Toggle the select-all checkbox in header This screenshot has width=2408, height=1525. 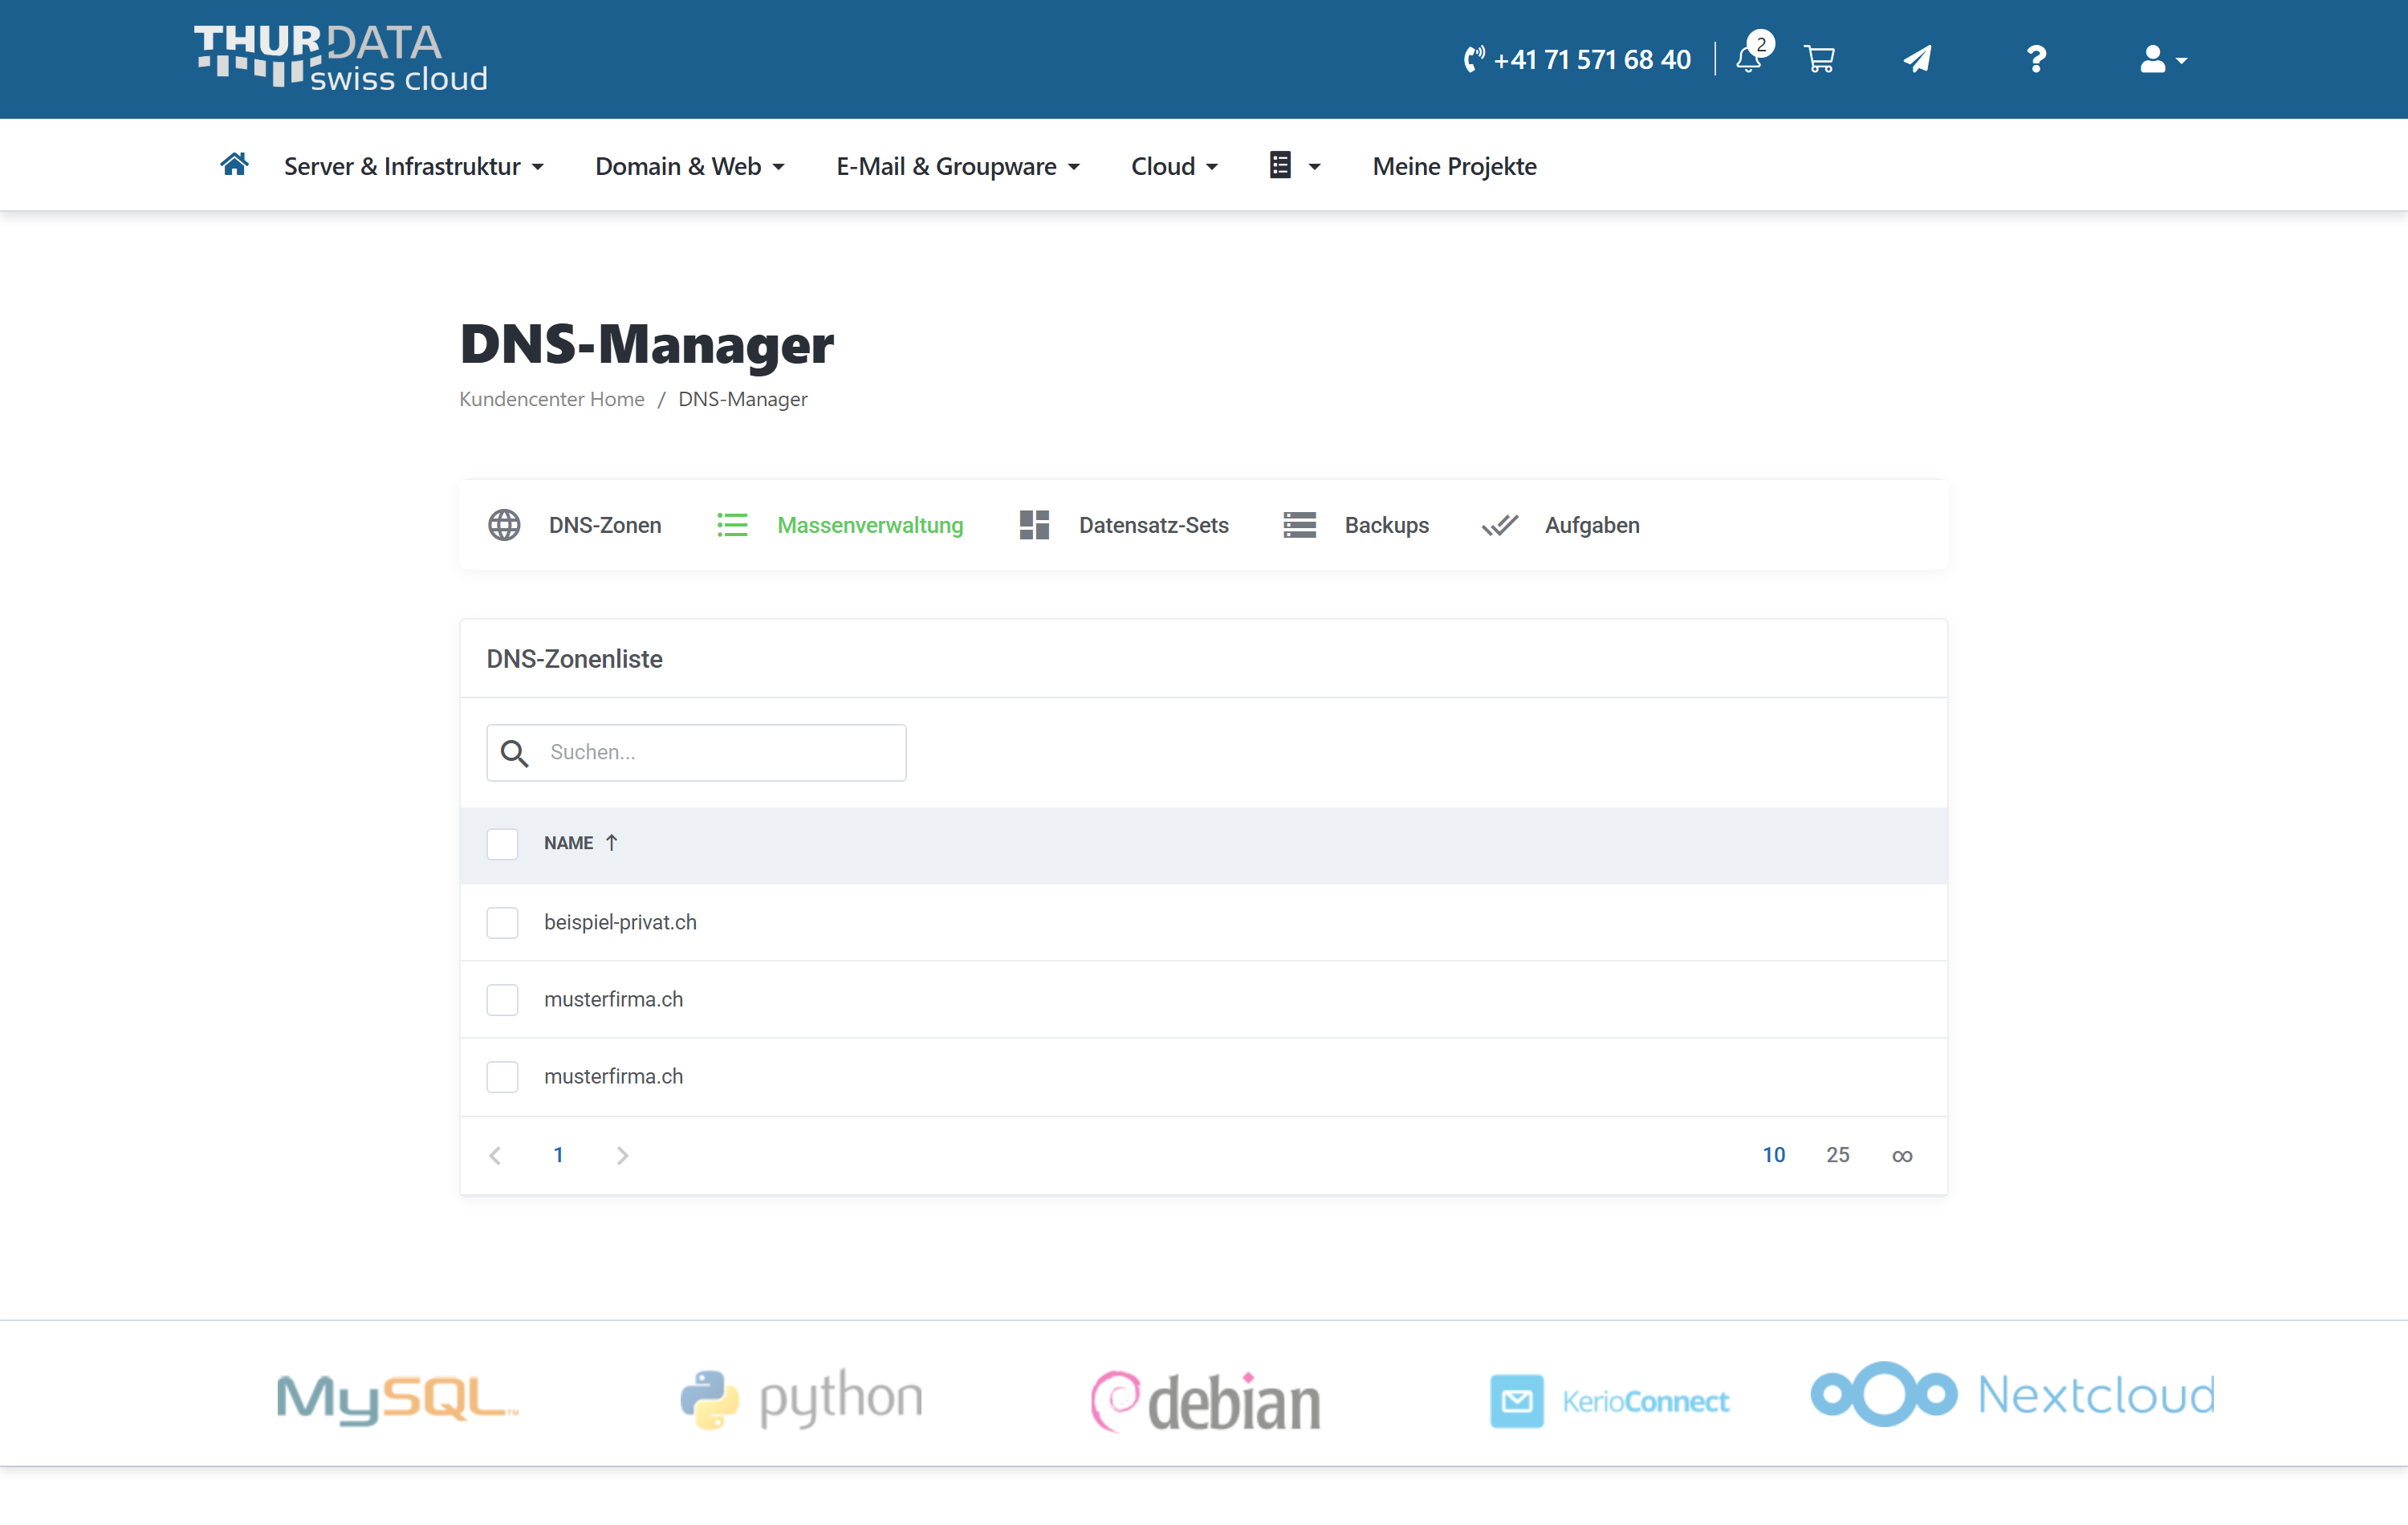click(x=502, y=844)
